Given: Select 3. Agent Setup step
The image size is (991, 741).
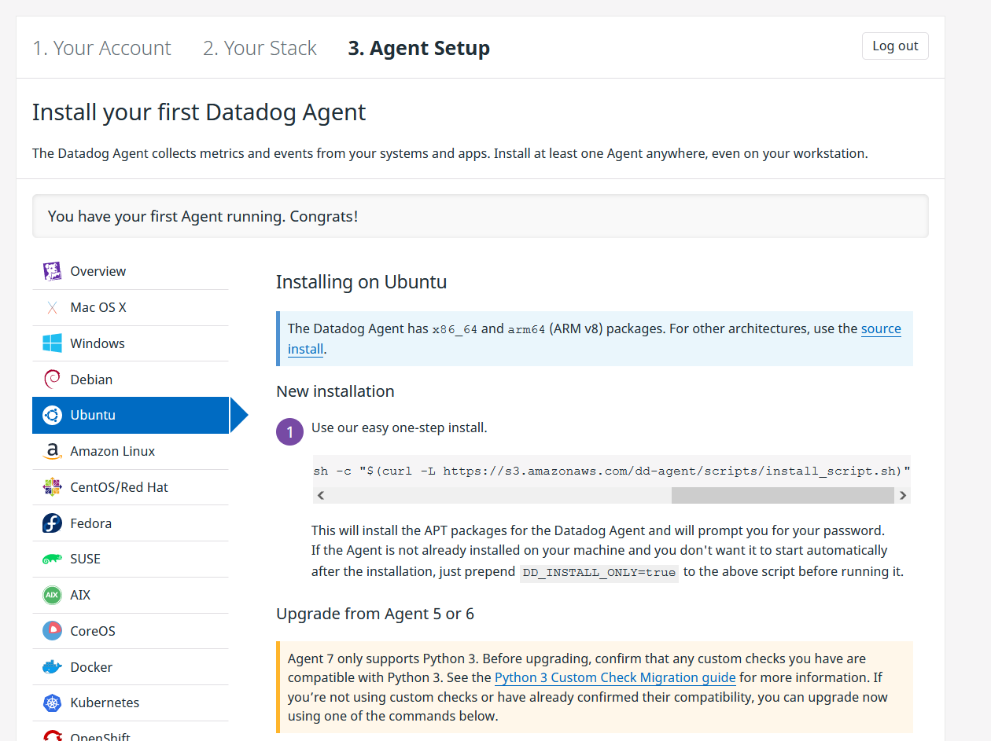Looking at the screenshot, I should point(419,48).
